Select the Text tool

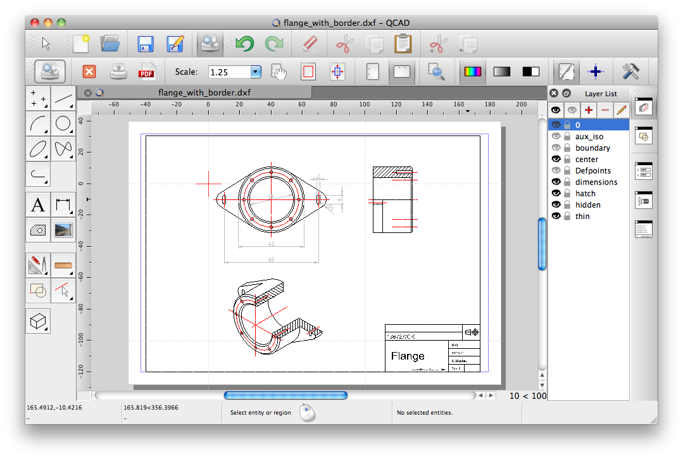(x=38, y=205)
